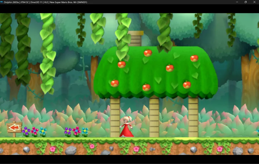Click the green apple tree canopy
Screen dimensions: 259x164
(156, 72)
